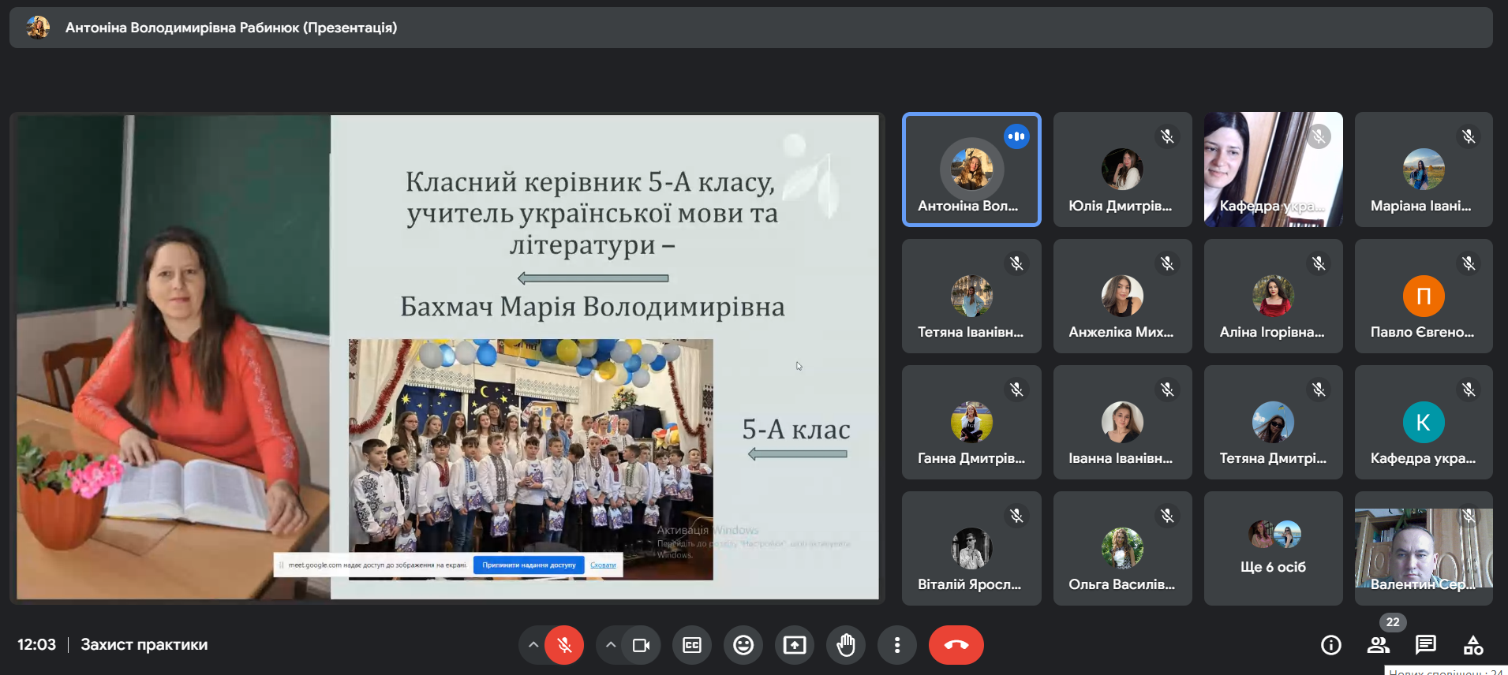Open more options three-dot menu
Viewport: 1508px width, 675px height.
897,645
